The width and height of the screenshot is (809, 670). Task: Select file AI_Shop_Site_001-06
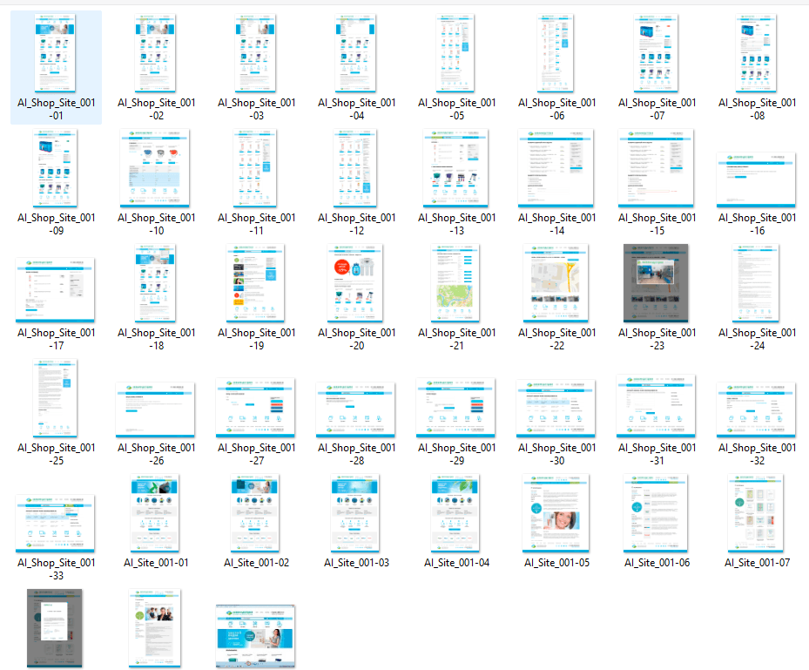(x=556, y=52)
